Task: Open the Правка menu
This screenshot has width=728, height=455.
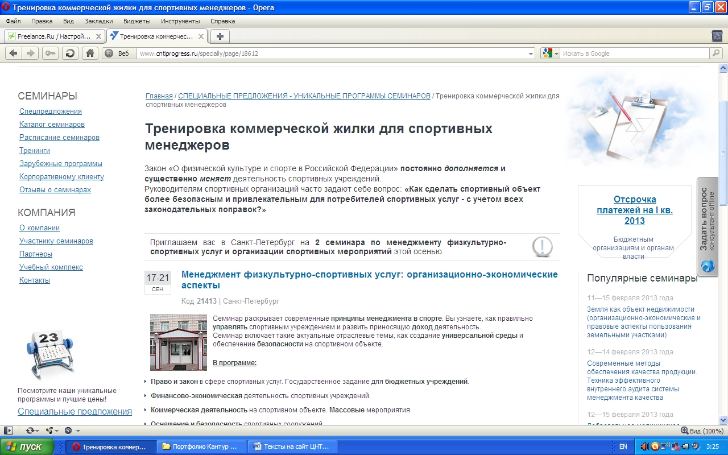Action: 42,21
